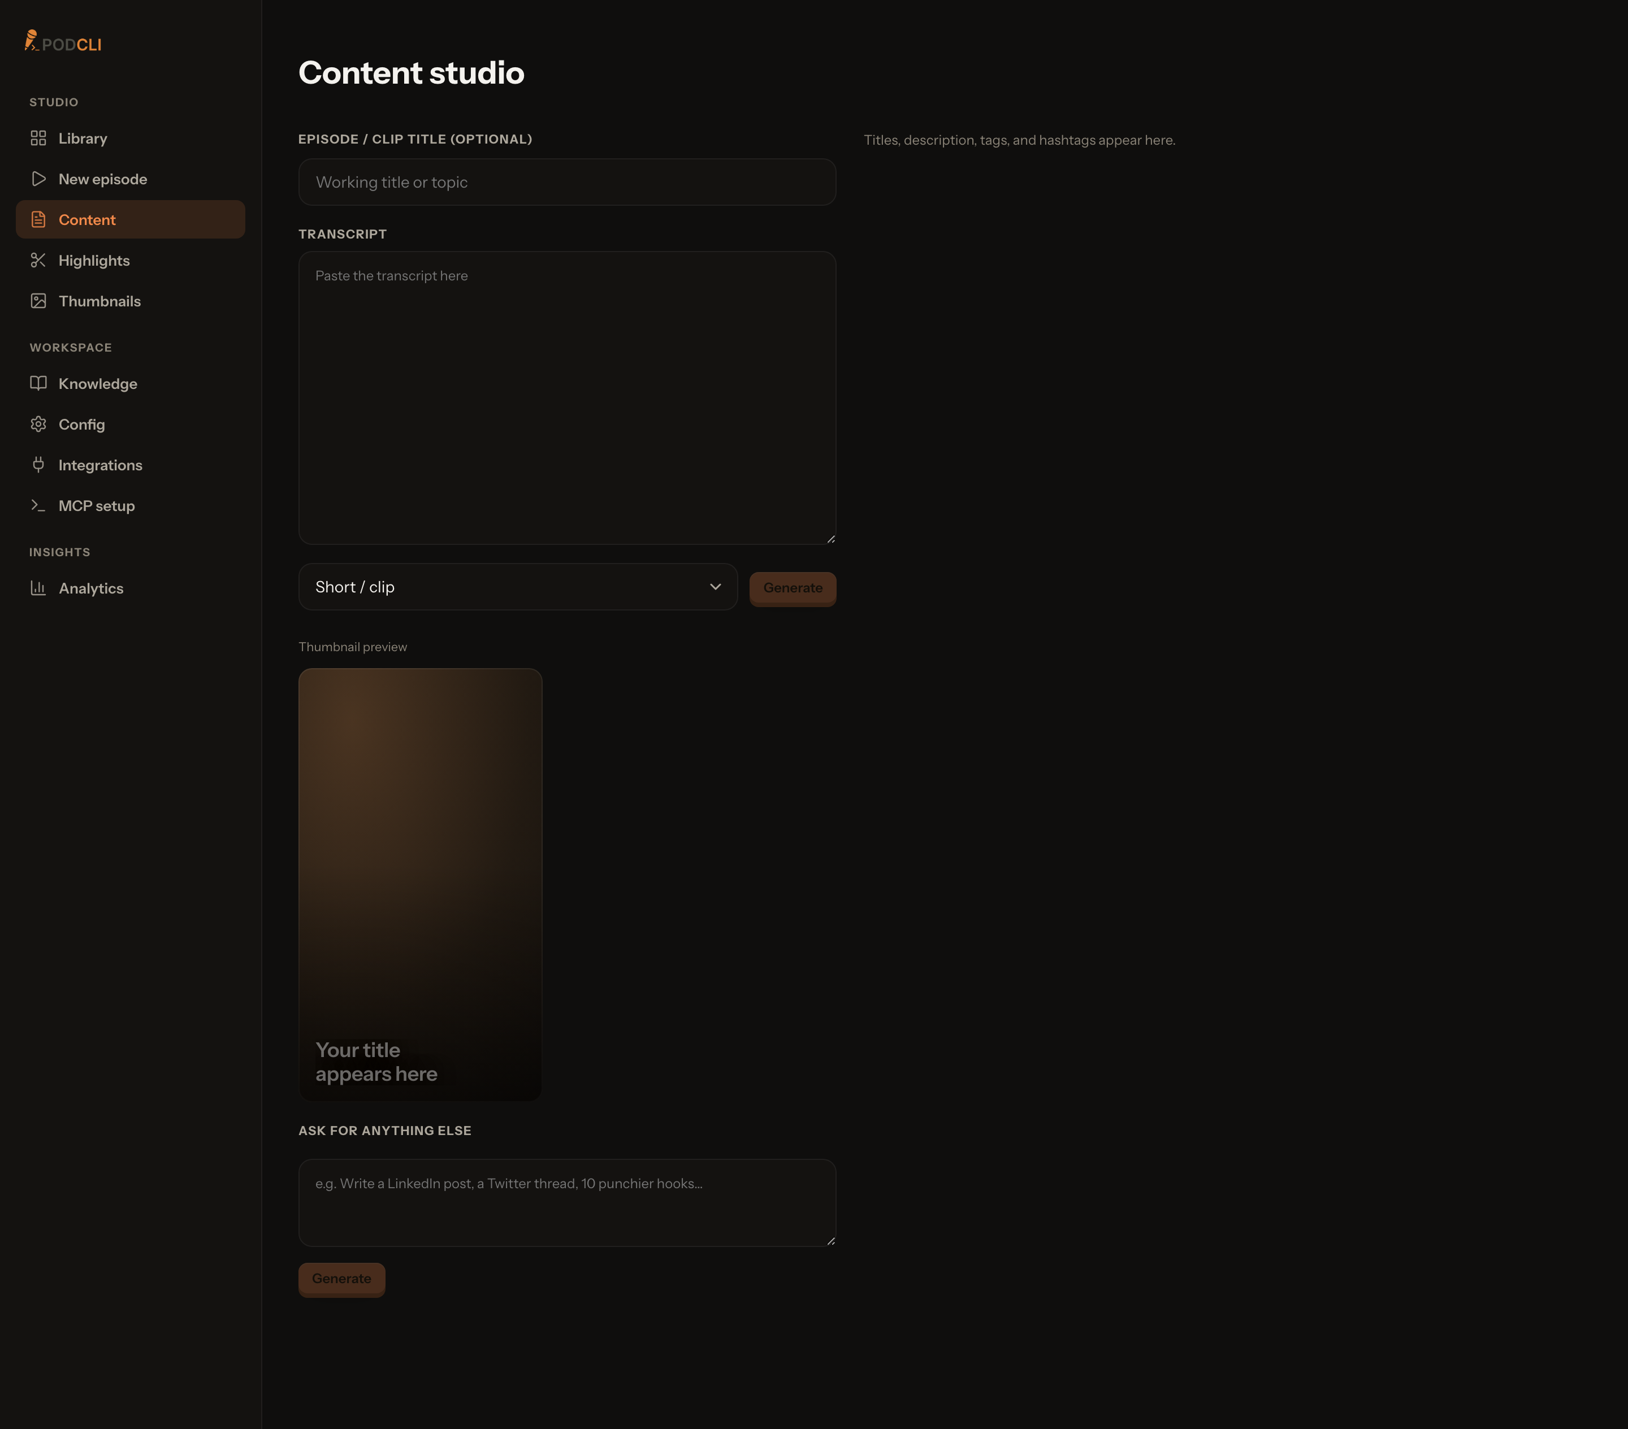The height and width of the screenshot is (1429, 1628).
Task: Click the Thumbnail preview label
Action: (x=353, y=647)
